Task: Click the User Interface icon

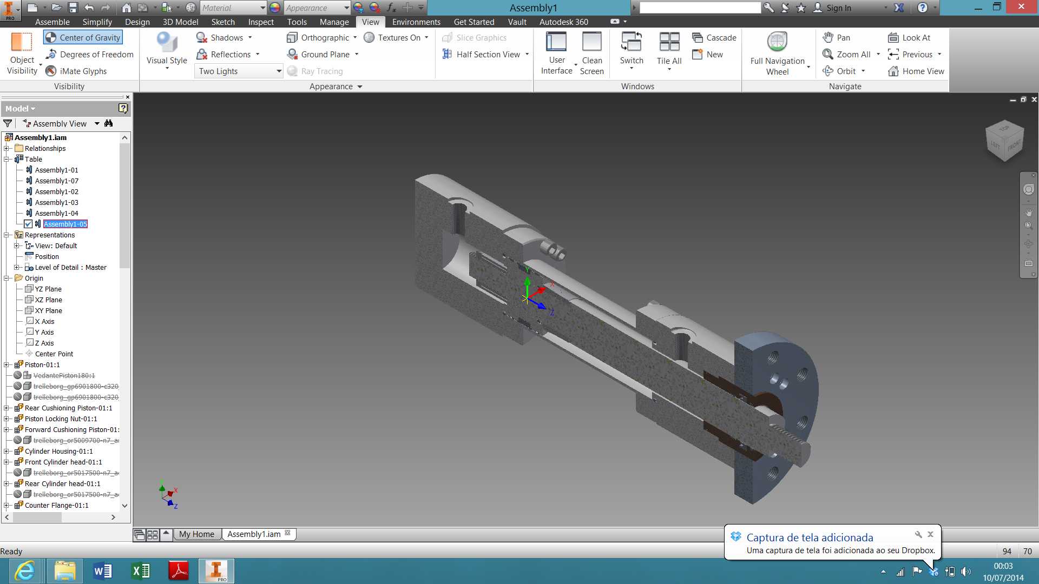Action: [556, 42]
